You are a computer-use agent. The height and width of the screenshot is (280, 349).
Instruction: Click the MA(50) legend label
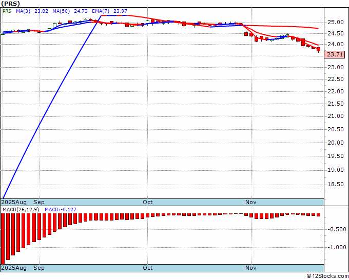click(x=61, y=11)
